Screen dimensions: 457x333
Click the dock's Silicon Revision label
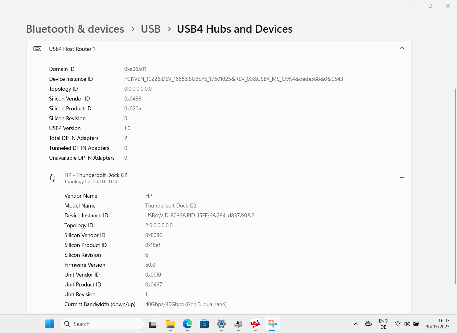coord(83,255)
